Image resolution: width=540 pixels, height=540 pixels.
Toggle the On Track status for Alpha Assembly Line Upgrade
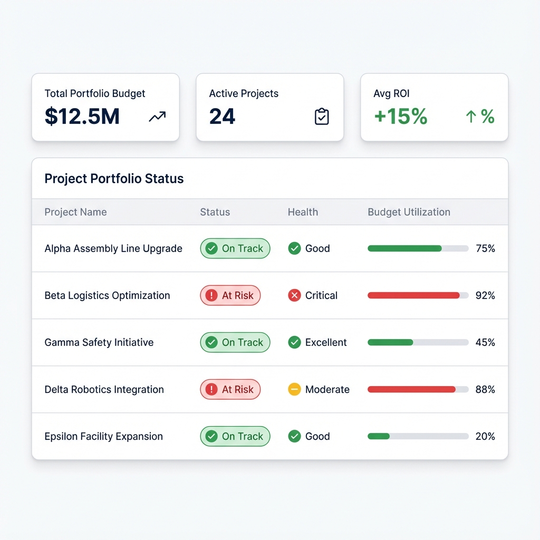[x=235, y=248]
